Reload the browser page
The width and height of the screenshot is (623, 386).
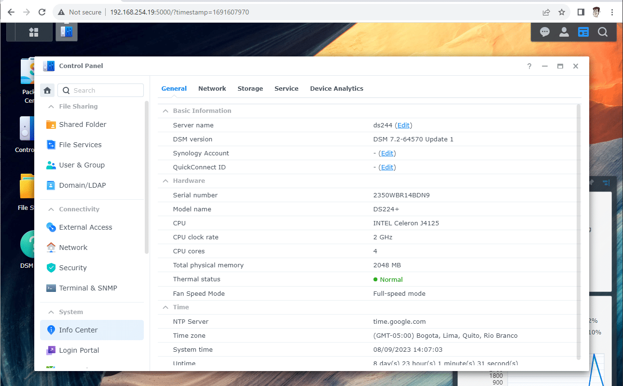pos(42,12)
